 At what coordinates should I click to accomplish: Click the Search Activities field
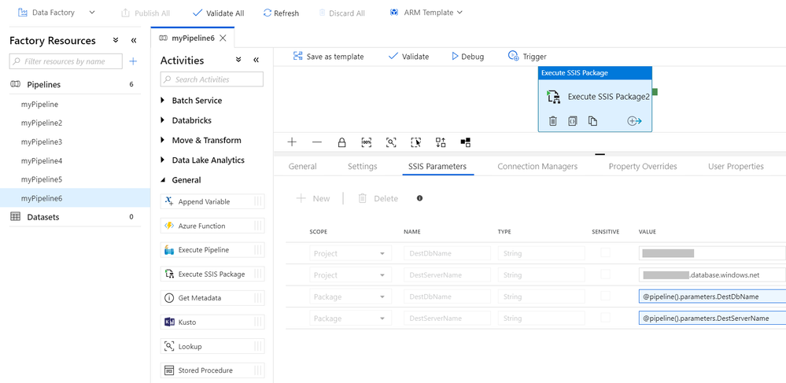click(x=212, y=79)
